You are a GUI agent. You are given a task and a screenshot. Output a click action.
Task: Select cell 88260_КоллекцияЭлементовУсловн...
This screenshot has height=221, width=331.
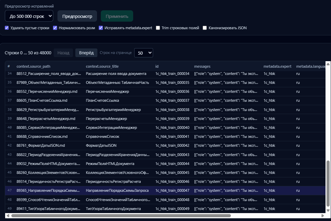[48, 173]
